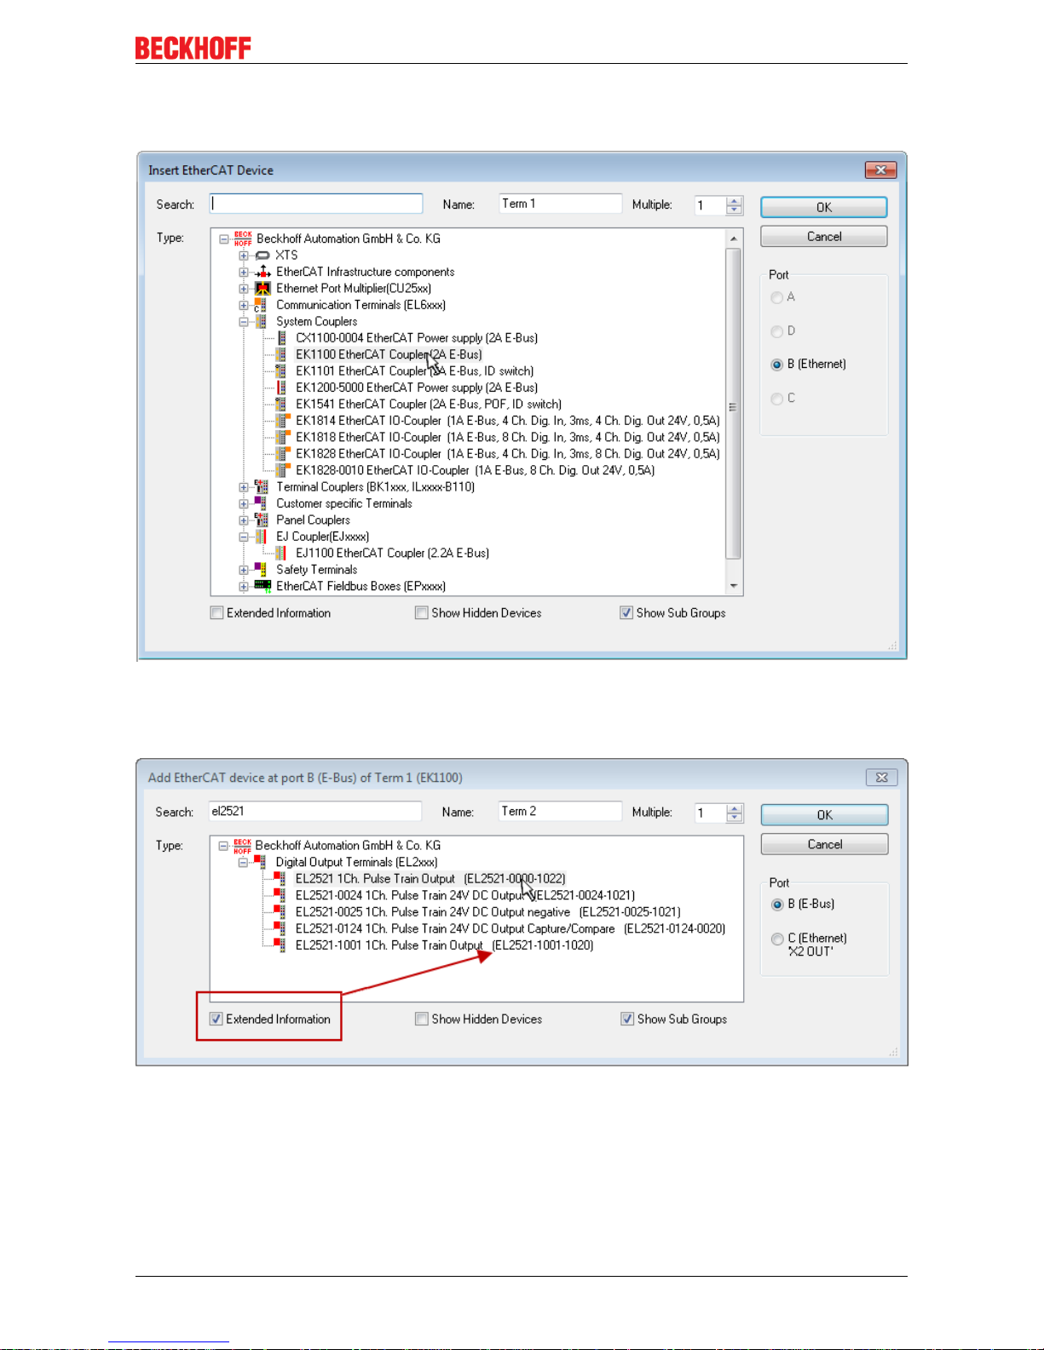Viewport: 1044px width, 1350px height.
Task: Click the EL2521 1Ch. Pulse Train Output icon (EL2521-0000-1022)
Action: point(280,879)
